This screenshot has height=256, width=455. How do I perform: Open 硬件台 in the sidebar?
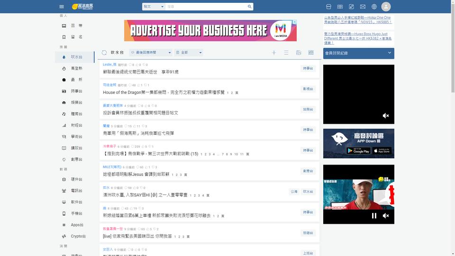[74, 179]
